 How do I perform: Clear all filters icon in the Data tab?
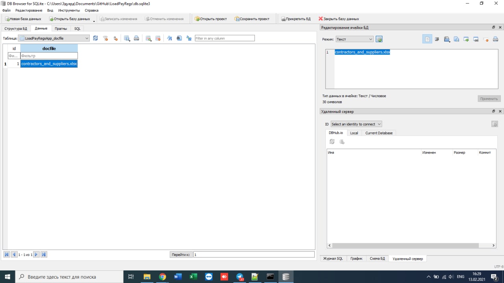(x=106, y=38)
